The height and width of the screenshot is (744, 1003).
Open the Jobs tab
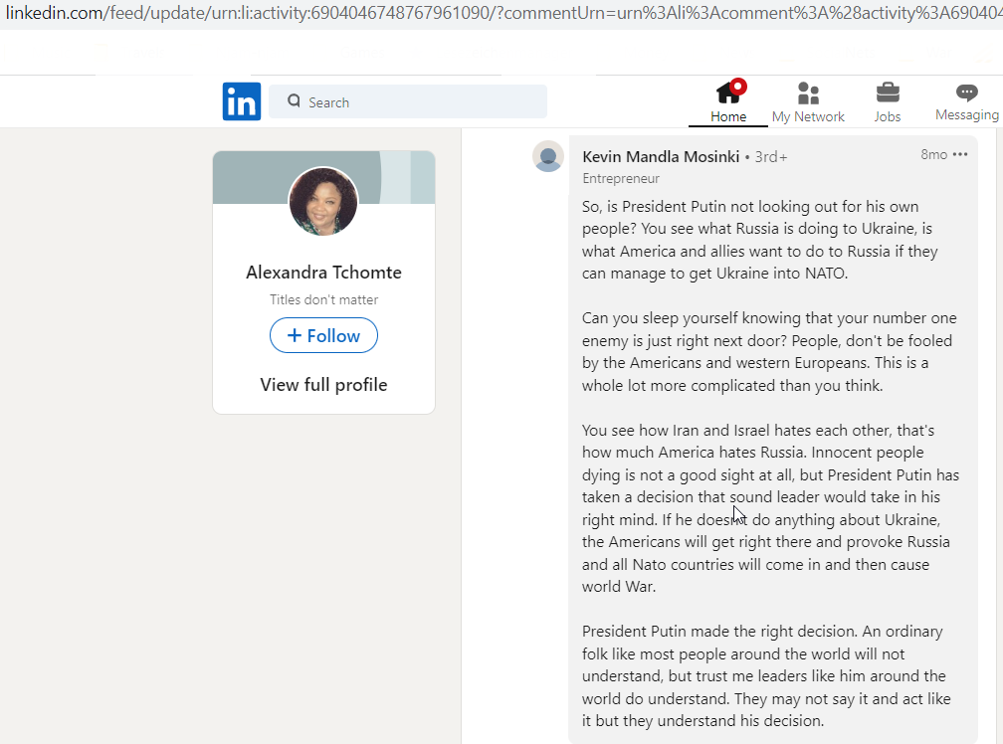888,102
